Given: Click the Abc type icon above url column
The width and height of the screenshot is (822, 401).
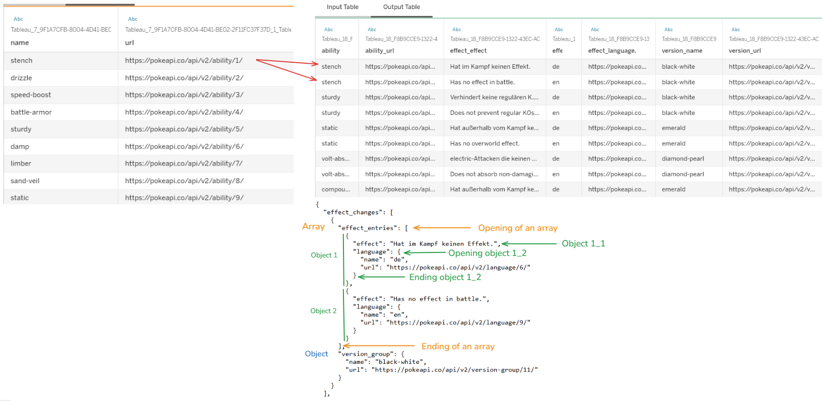Looking at the screenshot, I should pyautogui.click(x=133, y=19).
